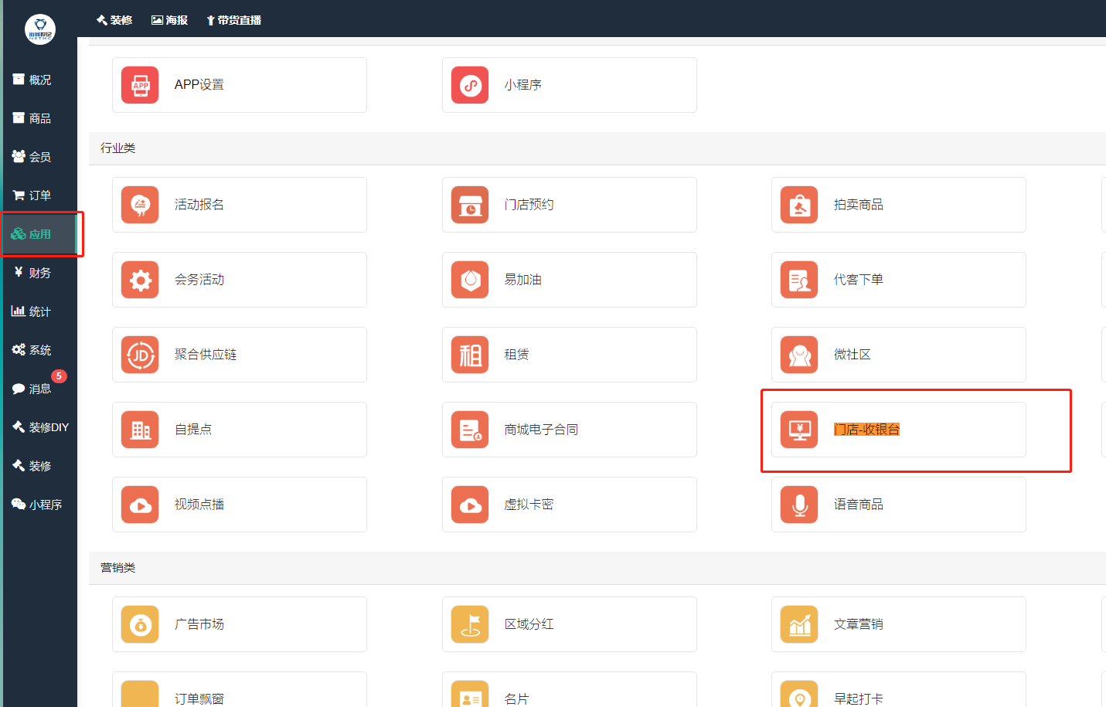Open the 自提点 building icon
1106x707 pixels.
[140, 430]
